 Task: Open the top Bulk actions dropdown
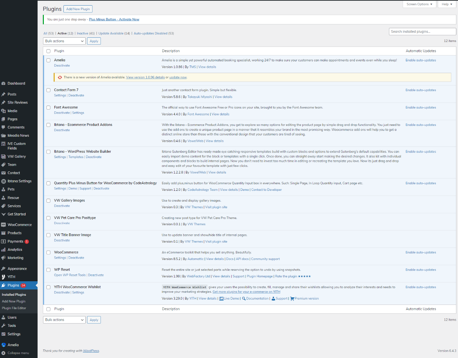coord(64,41)
